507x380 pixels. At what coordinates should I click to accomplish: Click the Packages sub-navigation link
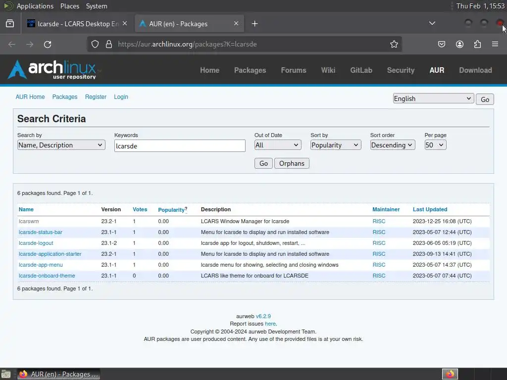click(65, 97)
